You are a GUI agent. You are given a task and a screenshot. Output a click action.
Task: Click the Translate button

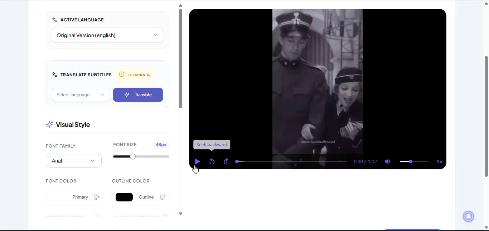[x=138, y=95]
